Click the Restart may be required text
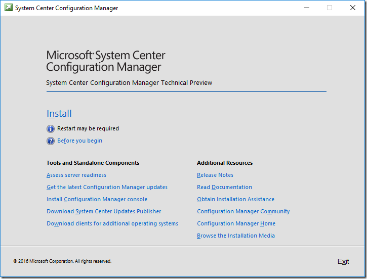Viewport: 367px width, 279px height. (88, 128)
